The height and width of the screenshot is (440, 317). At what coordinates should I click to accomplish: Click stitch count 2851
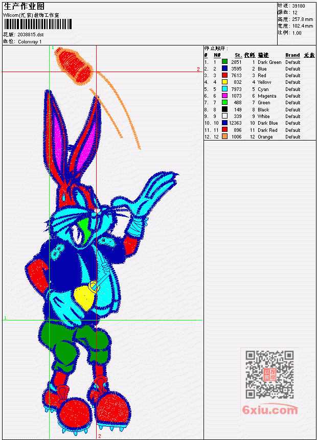point(236,62)
